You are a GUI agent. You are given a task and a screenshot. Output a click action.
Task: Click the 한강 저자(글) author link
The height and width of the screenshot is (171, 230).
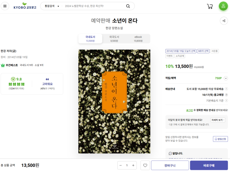pos(8,51)
